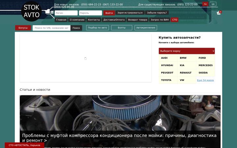Open article about 'муфтой компрессора кондиционера'
Screen dimensions: 237x148
tap(119, 138)
